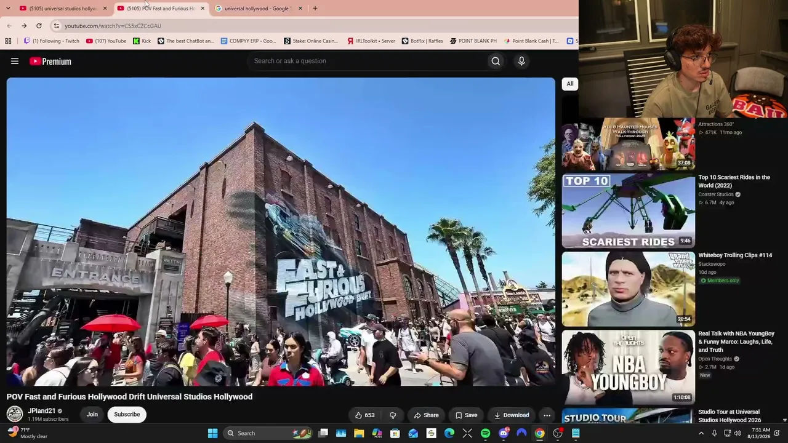788x443 pixels.
Task: Subscribe to the JPland21 channel
Action: pos(127,414)
